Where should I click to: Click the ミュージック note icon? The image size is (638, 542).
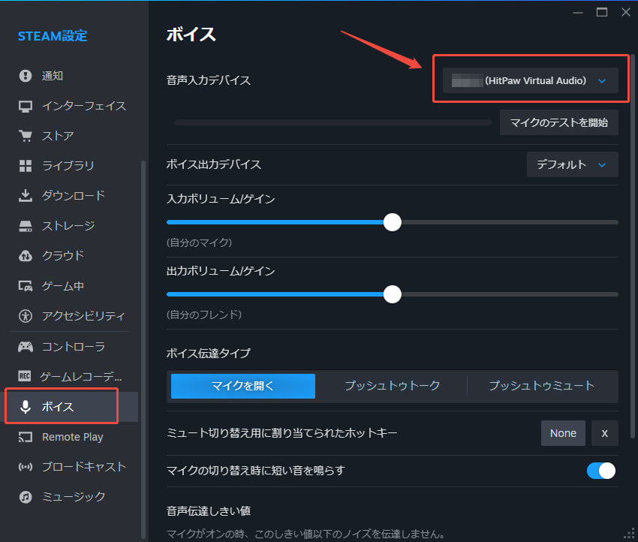click(26, 497)
